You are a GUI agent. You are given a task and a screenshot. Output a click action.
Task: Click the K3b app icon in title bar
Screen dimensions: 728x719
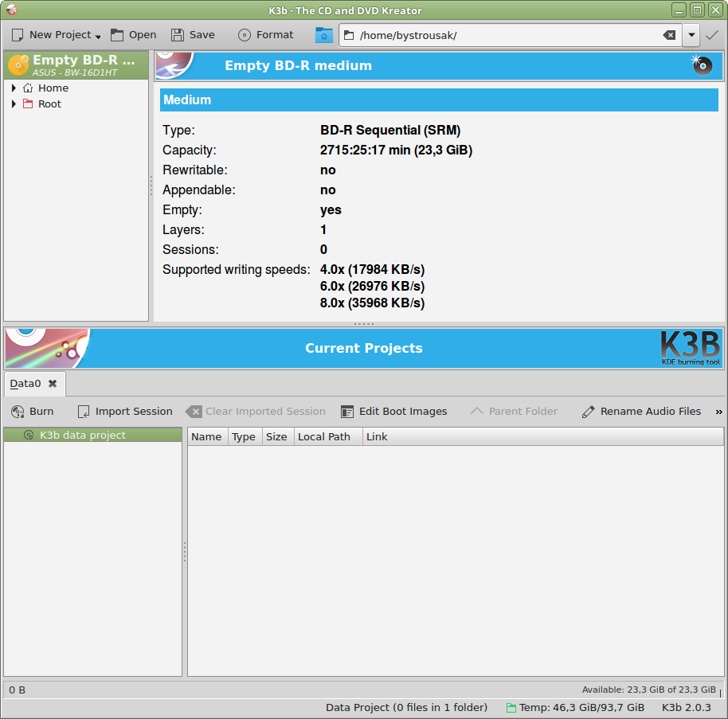(12, 10)
